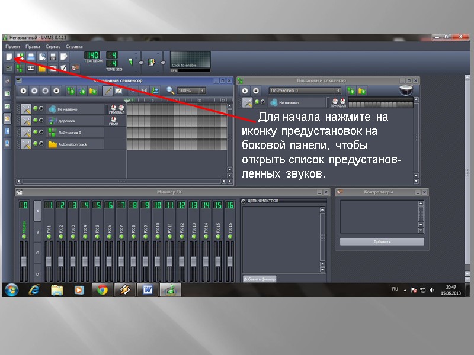Select the Draw mode pencil tool
The height and width of the screenshot is (355, 474).
pyautogui.click(x=107, y=91)
